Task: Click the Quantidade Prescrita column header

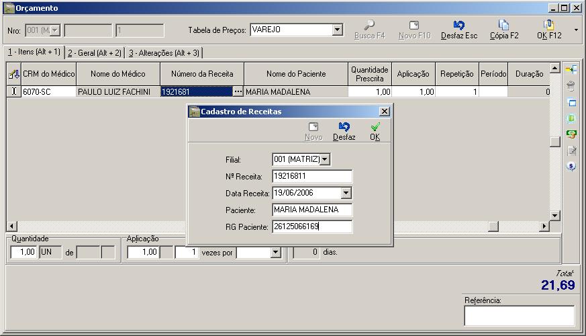Action: pos(370,74)
